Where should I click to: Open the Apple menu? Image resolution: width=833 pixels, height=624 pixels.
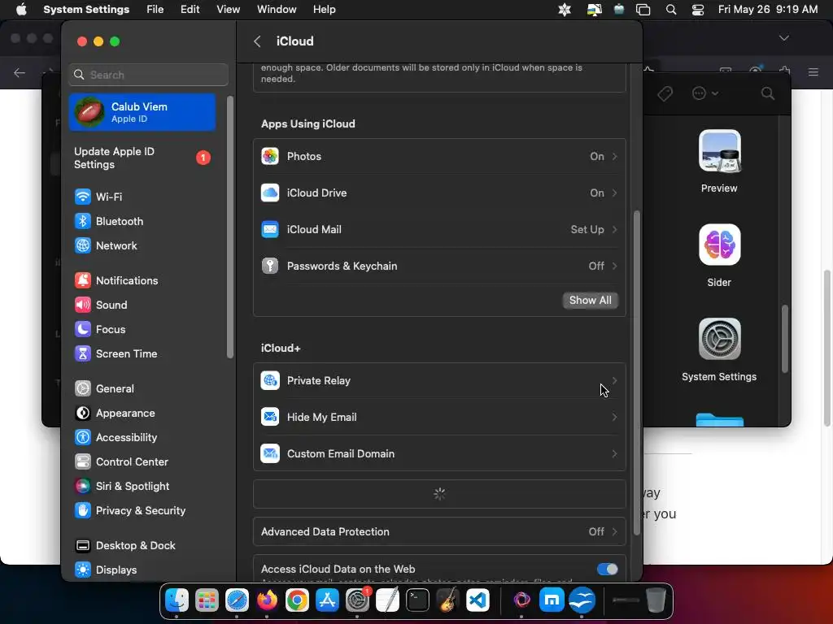click(21, 10)
